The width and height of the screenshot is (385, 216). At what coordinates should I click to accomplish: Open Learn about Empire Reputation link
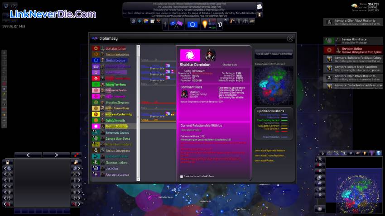[269, 155]
